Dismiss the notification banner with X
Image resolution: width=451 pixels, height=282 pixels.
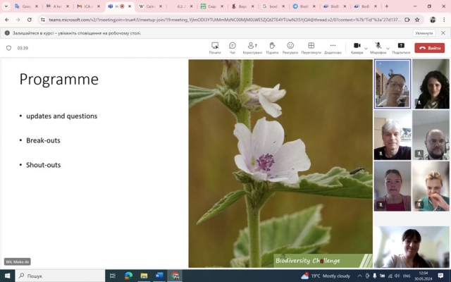tap(443, 33)
